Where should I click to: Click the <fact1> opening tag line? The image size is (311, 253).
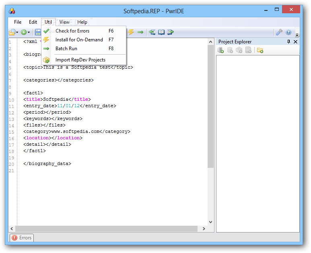(33, 93)
